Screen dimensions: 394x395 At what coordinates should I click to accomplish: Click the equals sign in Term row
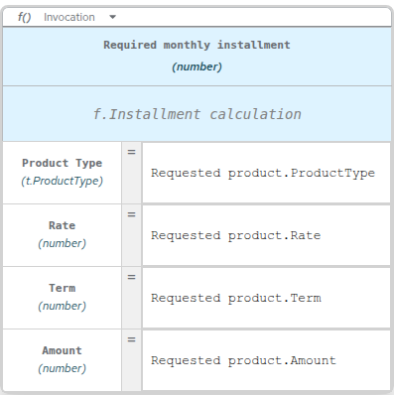[x=132, y=277]
